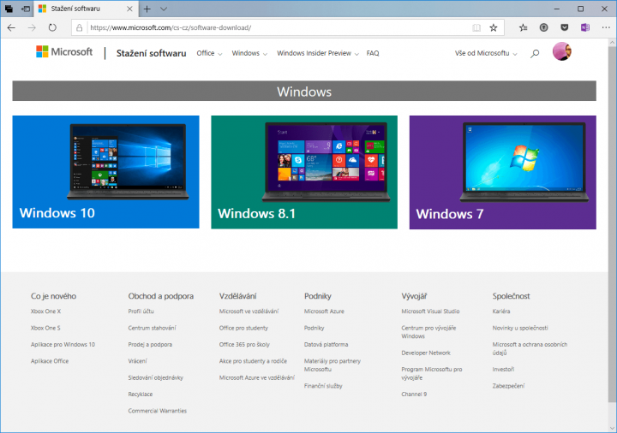Open Finanční služby link
Screen dimensions: 617x433
click(323, 386)
